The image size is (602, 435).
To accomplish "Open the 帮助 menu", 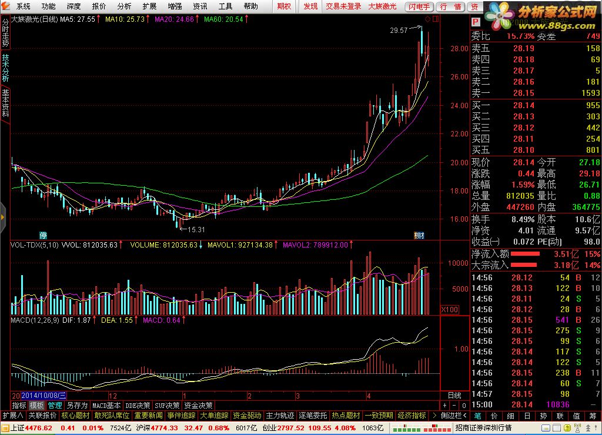I will tap(250, 6).
